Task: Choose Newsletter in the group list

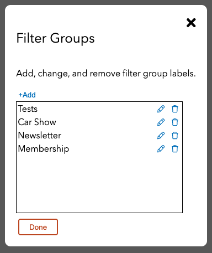Action: [40, 136]
